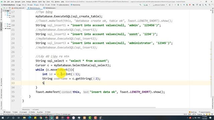Open the Code menu
The height and width of the screenshot is (120, 214).
pyautogui.click(x=23, y=2)
